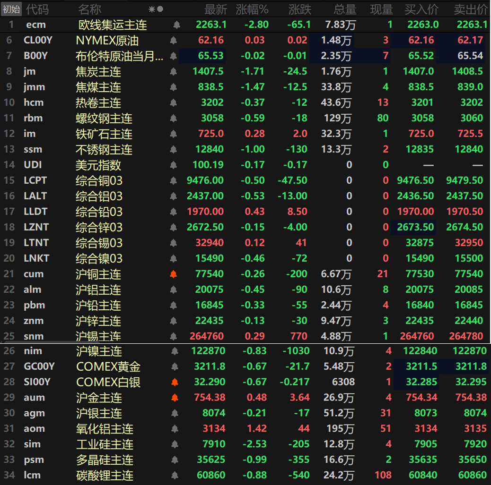Select the 多晶硅主连 contract name
The height and width of the screenshot is (485, 491).
(105, 460)
